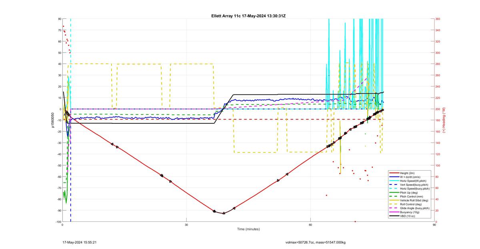This screenshot has width=480, height=249.
Task: Click the 'Time (minutes)' x-axis label
Action: tap(248, 229)
